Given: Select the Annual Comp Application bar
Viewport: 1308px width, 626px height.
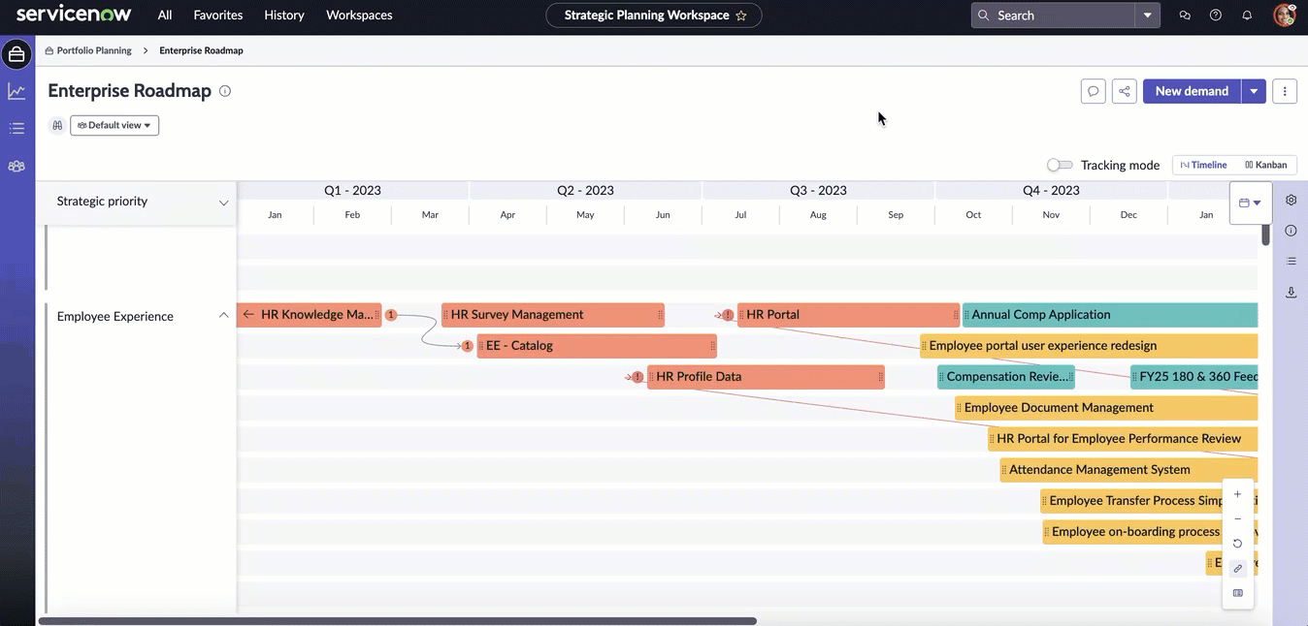Looking at the screenshot, I should [x=1110, y=315].
